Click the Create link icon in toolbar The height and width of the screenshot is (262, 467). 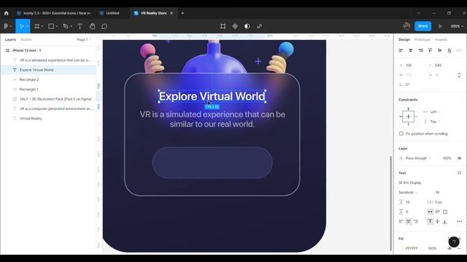click(x=260, y=26)
